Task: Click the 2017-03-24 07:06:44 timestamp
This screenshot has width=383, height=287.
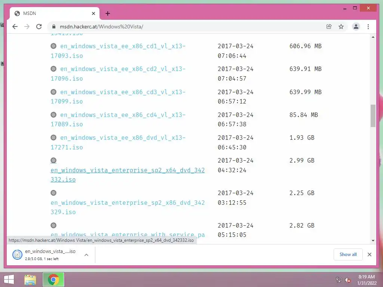Action: pos(236,51)
